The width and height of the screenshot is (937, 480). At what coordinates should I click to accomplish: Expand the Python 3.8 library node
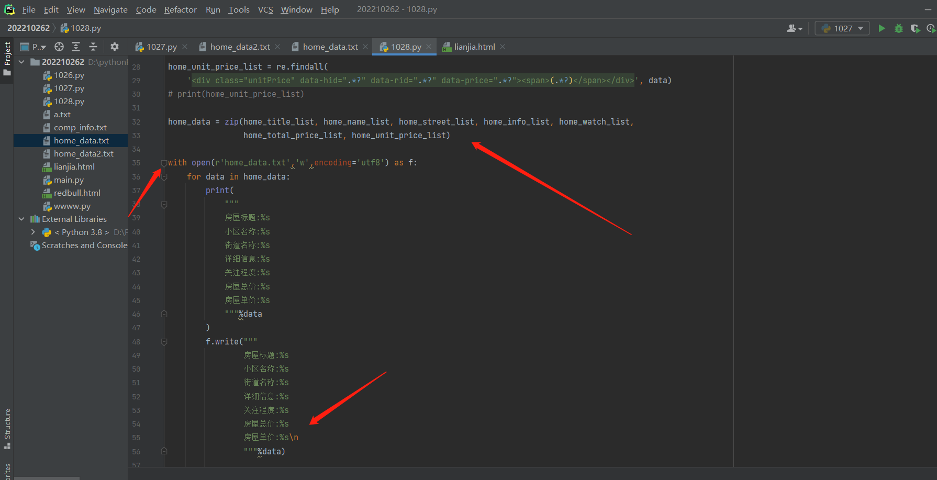(x=33, y=232)
